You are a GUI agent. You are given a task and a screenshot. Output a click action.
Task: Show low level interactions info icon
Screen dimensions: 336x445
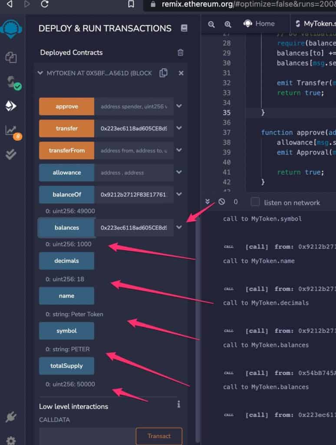(178, 404)
